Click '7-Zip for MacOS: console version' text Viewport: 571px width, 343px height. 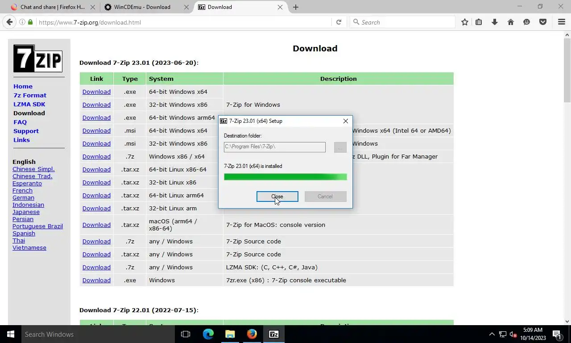point(276,225)
